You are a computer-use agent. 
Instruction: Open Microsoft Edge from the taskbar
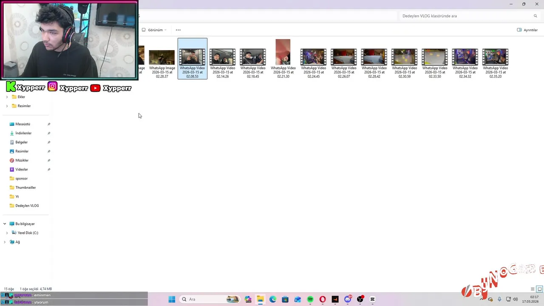[273, 299]
